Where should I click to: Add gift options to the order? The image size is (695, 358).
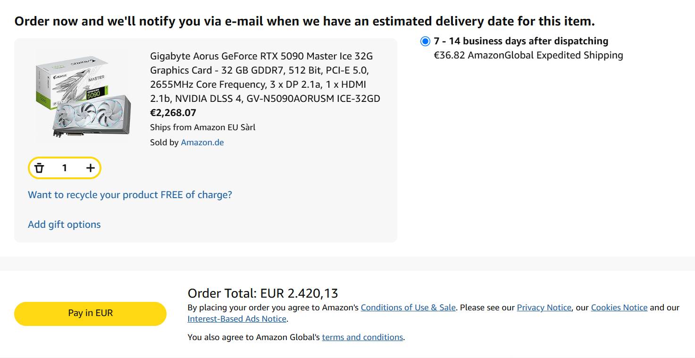click(64, 225)
